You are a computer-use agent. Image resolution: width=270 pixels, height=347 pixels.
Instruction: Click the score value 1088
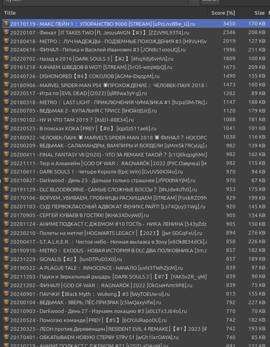[x=229, y=120]
